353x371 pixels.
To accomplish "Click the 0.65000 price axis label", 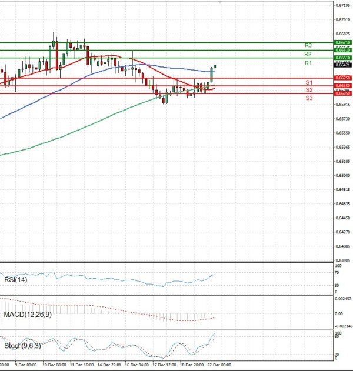I will click(343, 175).
